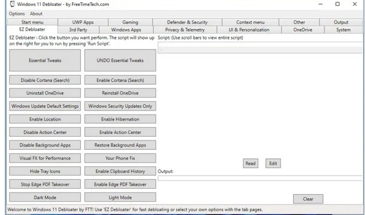The image size is (365, 215).
Task: Click UNDO Essential Tweaks button
Action: (x=120, y=60)
